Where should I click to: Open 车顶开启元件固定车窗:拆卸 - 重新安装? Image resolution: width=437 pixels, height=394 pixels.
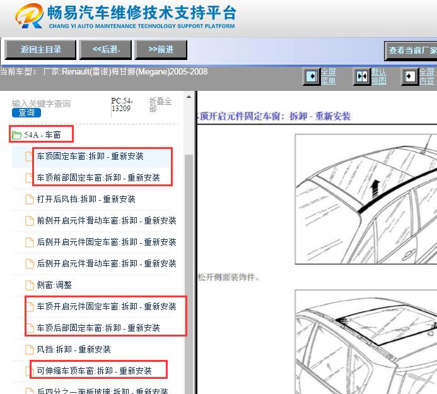tap(107, 306)
